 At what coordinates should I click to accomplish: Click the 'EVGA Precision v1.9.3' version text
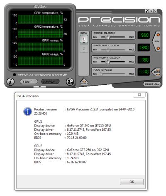click(x=82, y=109)
